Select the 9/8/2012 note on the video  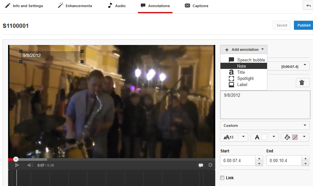(x=51, y=57)
